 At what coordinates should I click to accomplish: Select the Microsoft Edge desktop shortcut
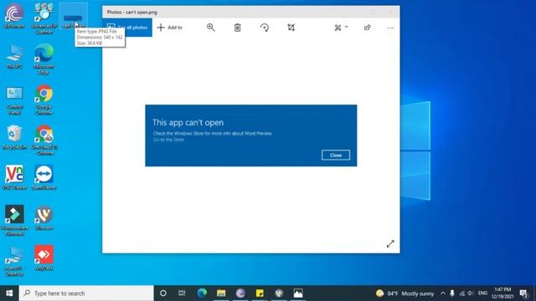tap(44, 59)
